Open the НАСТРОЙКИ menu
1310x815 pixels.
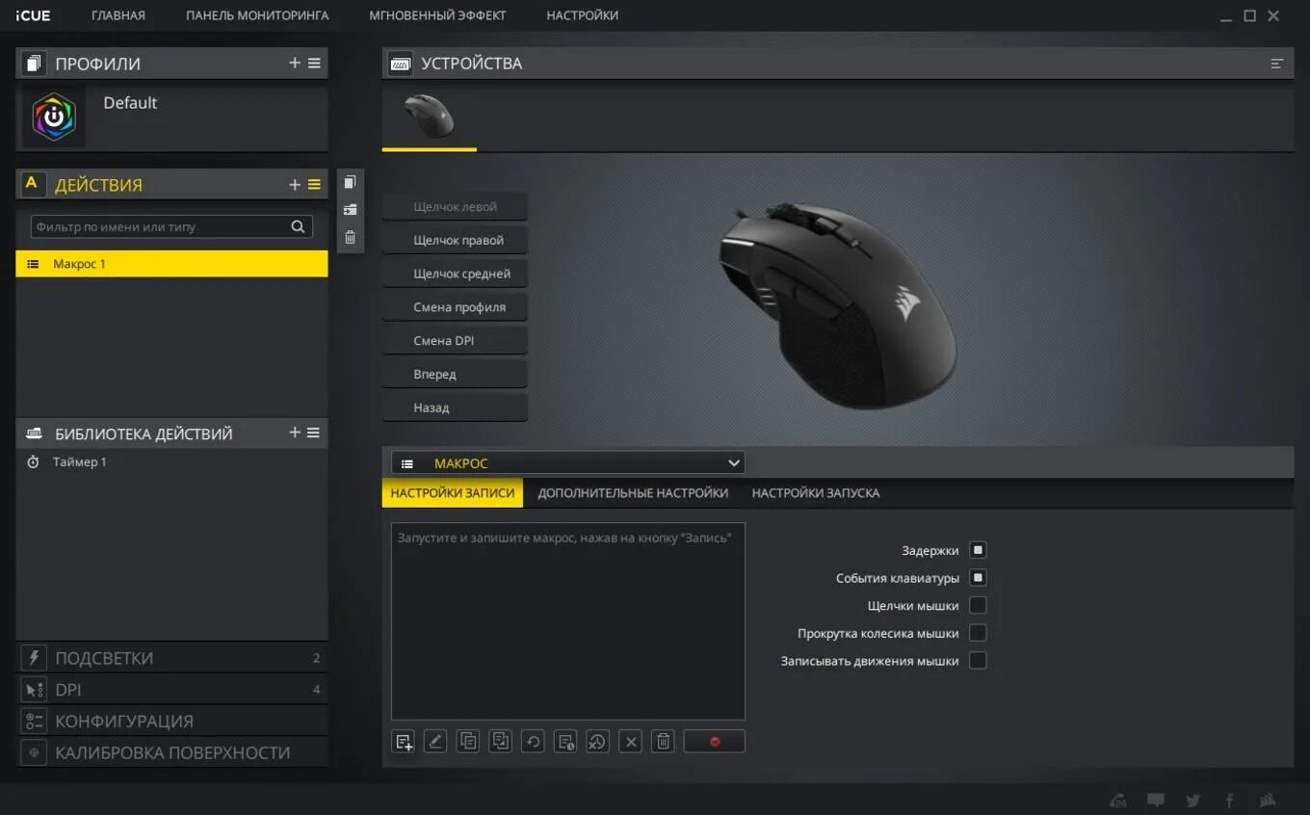(583, 15)
